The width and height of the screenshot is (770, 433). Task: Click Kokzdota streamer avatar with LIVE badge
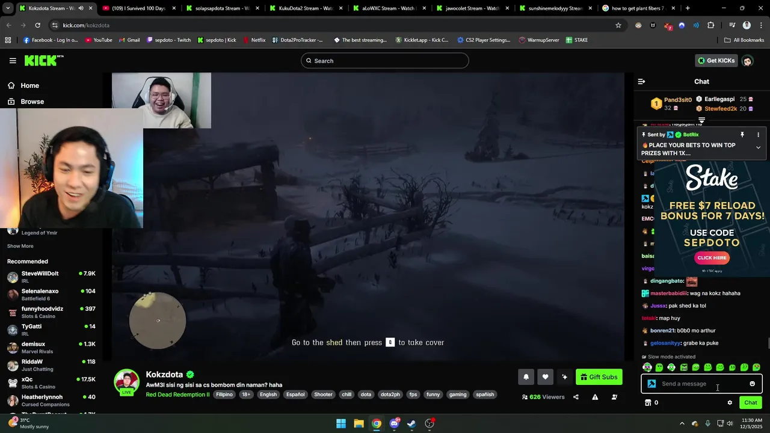126,382
